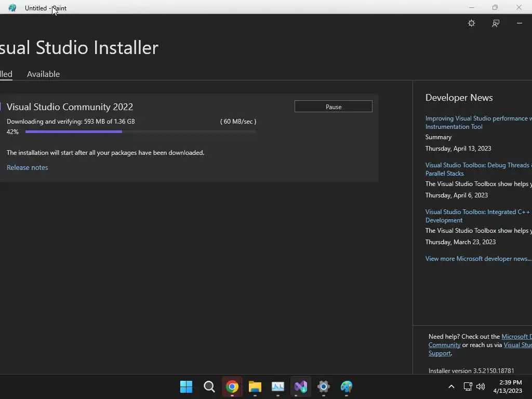Open Improving Visual Studio performance article
The width and height of the screenshot is (532, 399).
[x=478, y=123]
